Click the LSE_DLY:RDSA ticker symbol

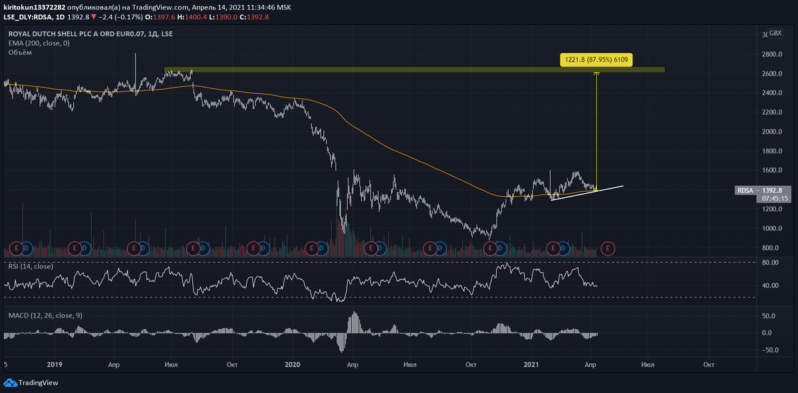pos(28,16)
